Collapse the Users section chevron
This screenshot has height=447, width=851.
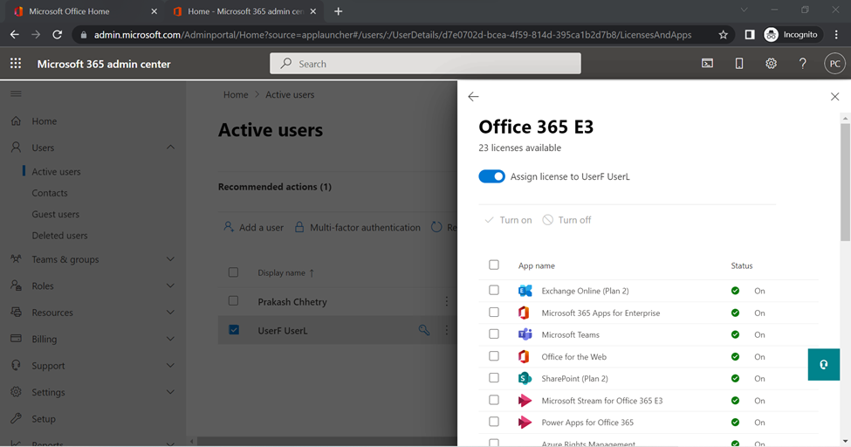[170, 148]
